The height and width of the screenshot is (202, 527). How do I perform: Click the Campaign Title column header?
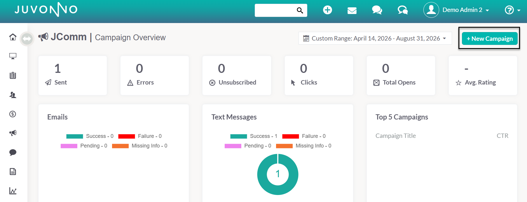click(395, 136)
